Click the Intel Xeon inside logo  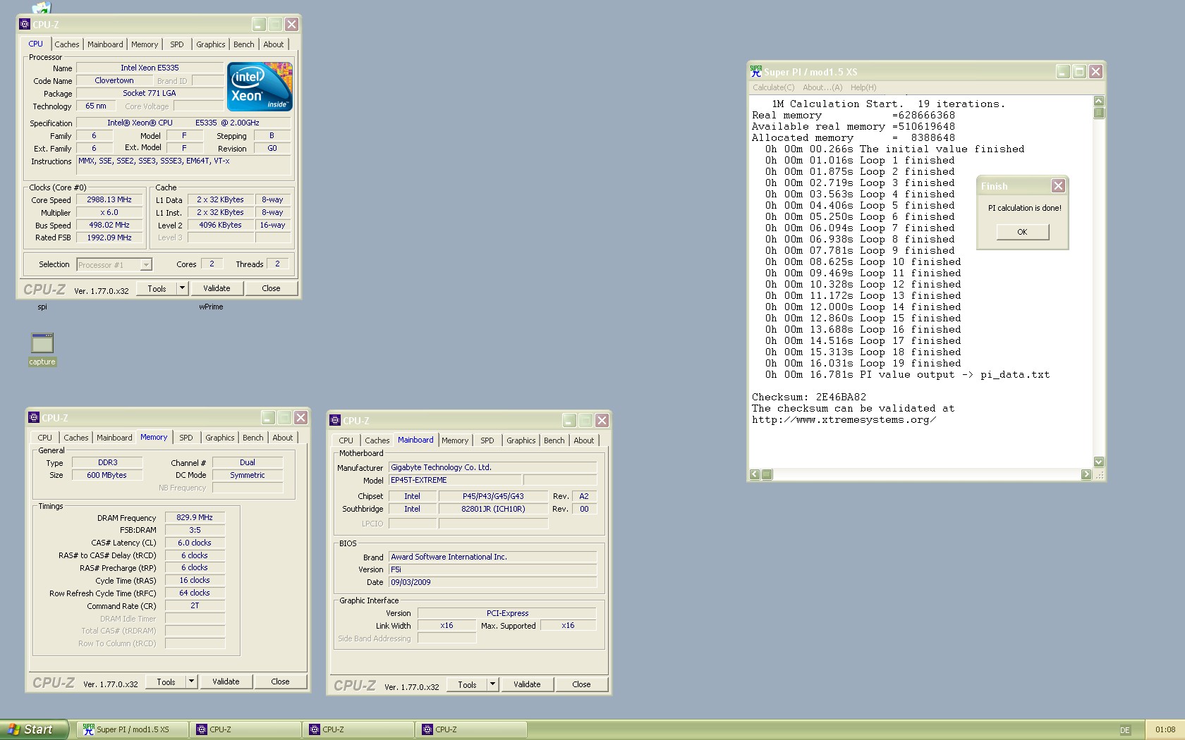point(260,87)
